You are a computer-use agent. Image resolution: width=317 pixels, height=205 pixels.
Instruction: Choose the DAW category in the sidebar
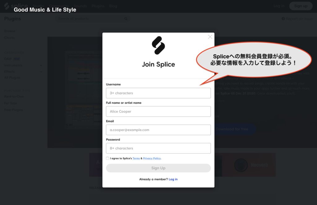pyautogui.click(x=8, y=59)
